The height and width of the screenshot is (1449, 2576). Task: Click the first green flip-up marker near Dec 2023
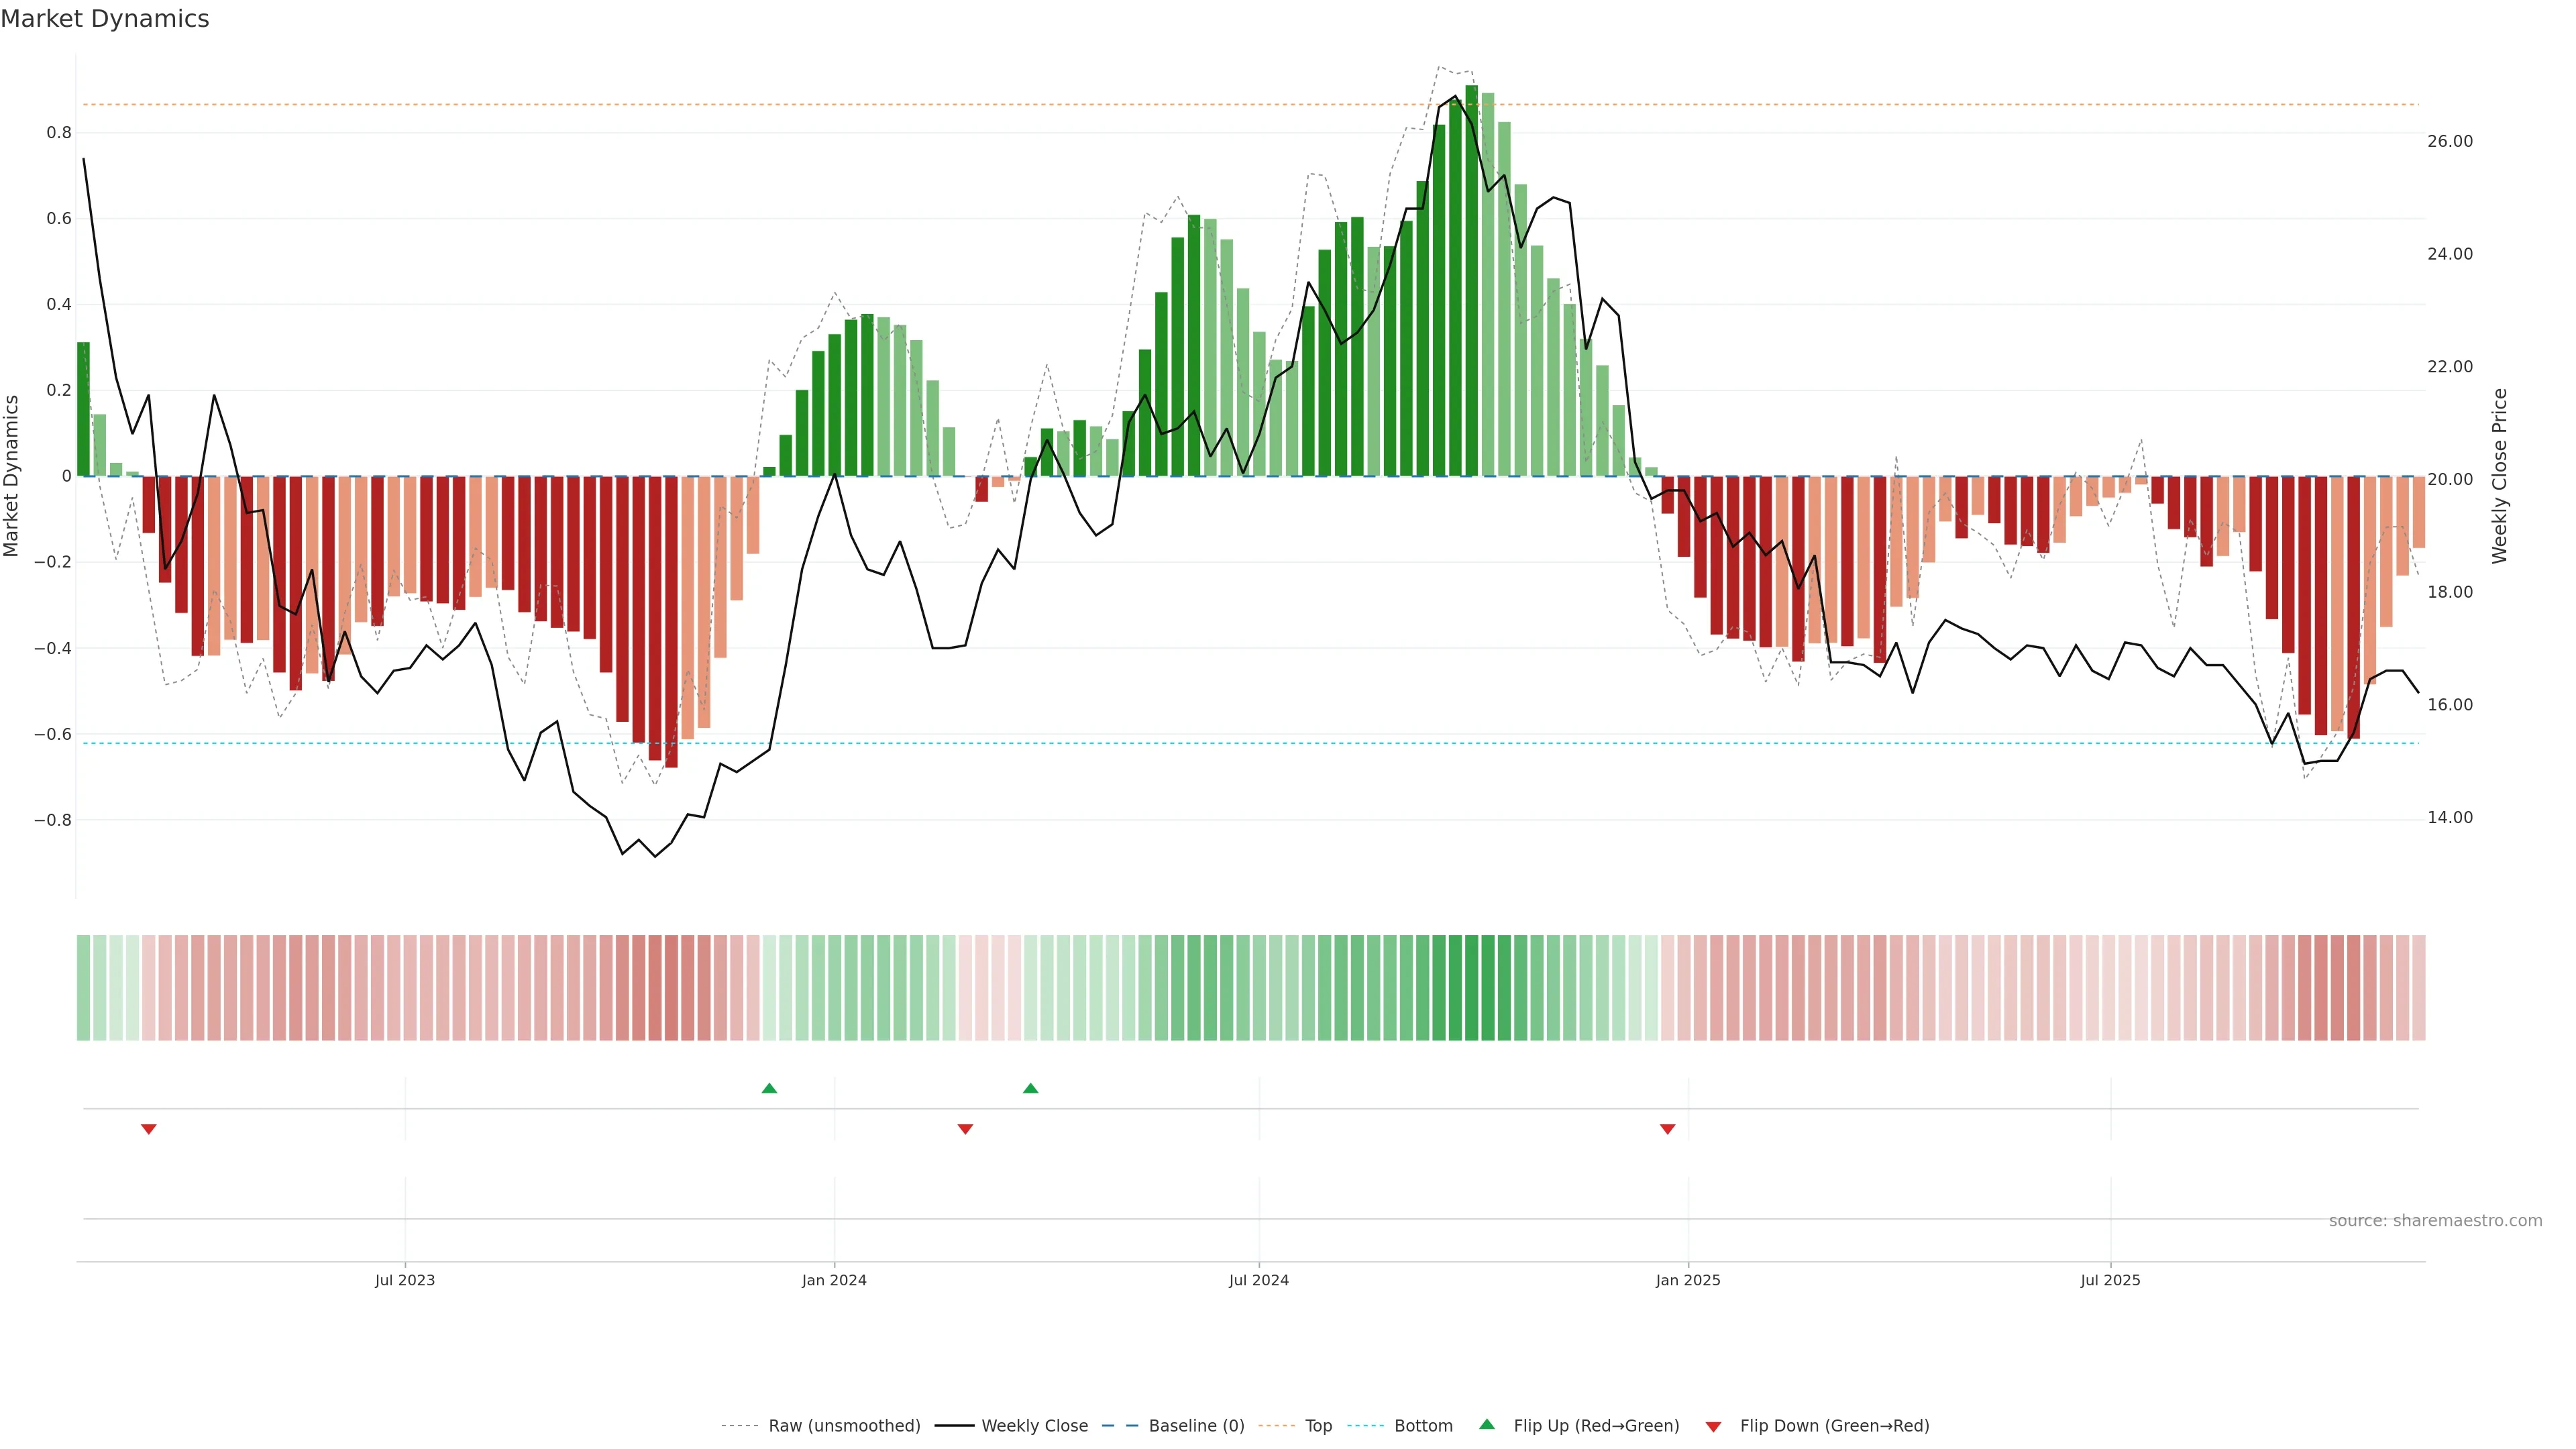pos(769,1088)
